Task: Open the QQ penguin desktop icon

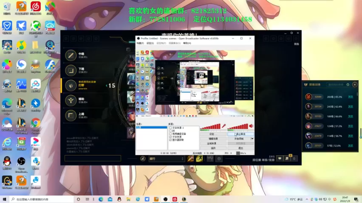Action: pos(7,163)
